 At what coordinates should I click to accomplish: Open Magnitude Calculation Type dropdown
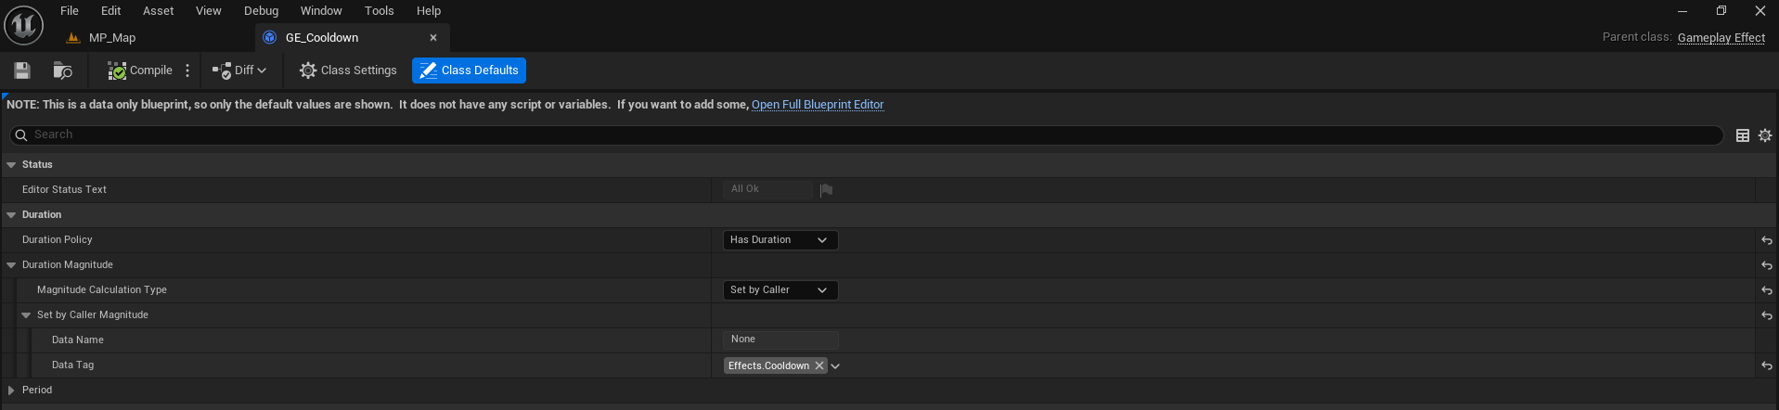(x=780, y=290)
